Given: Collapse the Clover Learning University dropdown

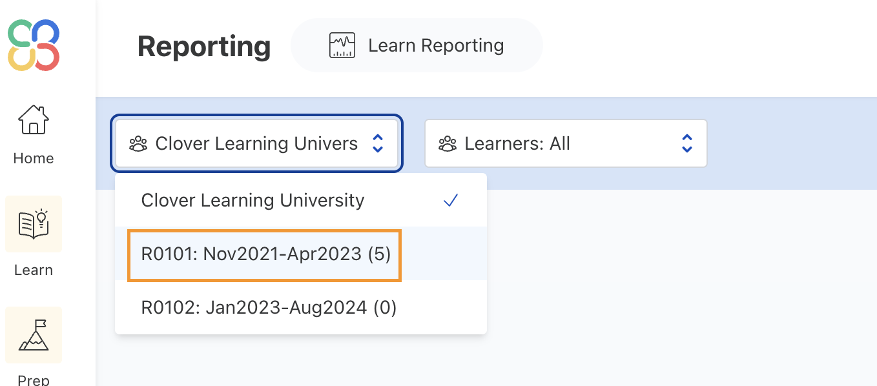Looking at the screenshot, I should (x=257, y=143).
